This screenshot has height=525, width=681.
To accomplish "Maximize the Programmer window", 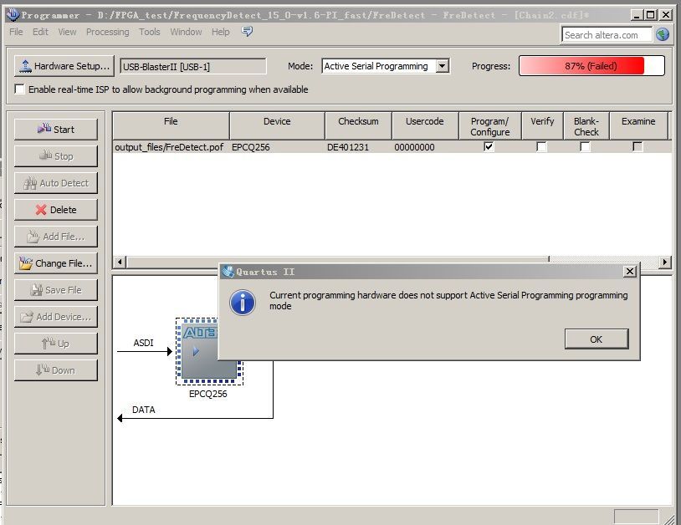I will (x=651, y=15).
